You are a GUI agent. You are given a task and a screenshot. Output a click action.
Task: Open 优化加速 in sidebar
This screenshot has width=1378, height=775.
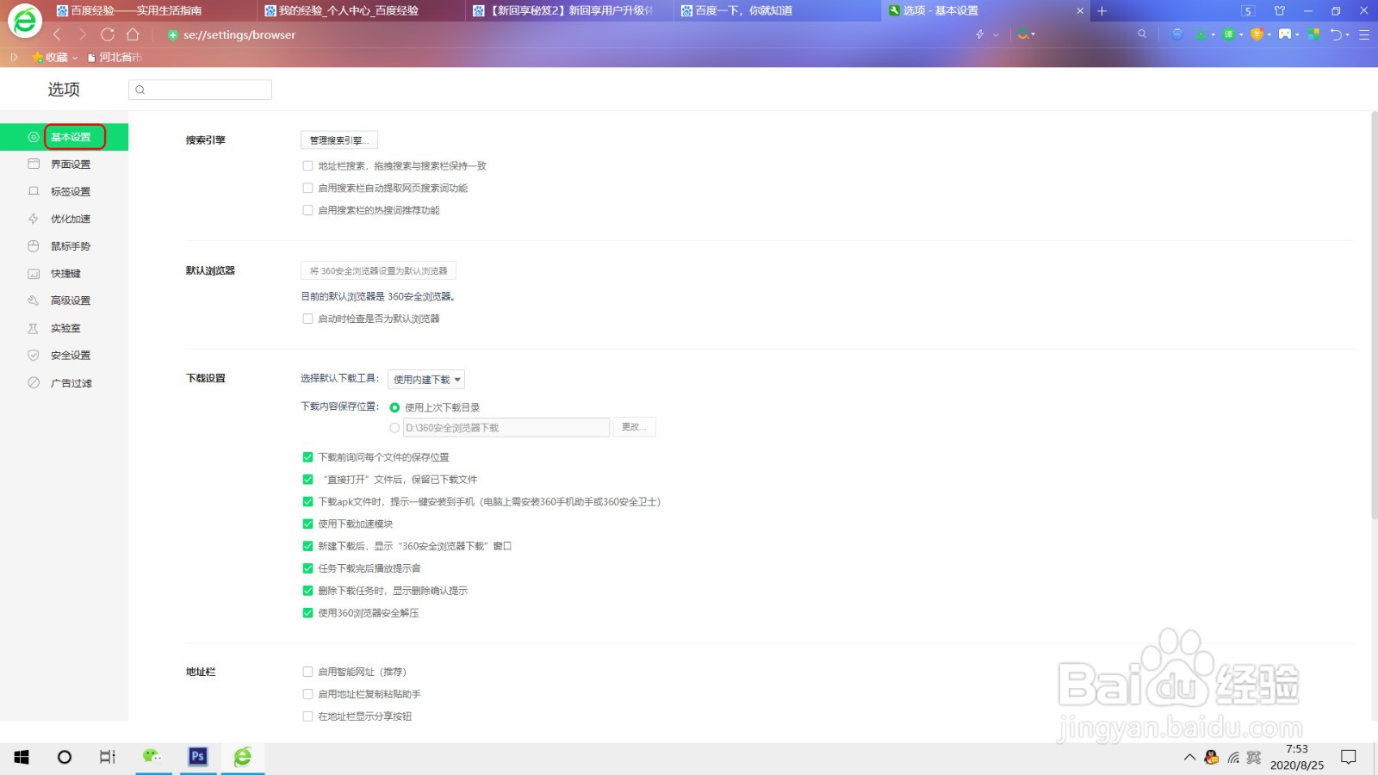[x=64, y=219]
